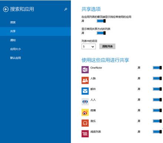
Task: Click the 邮件 mail envelope icon
Action: [85, 91]
